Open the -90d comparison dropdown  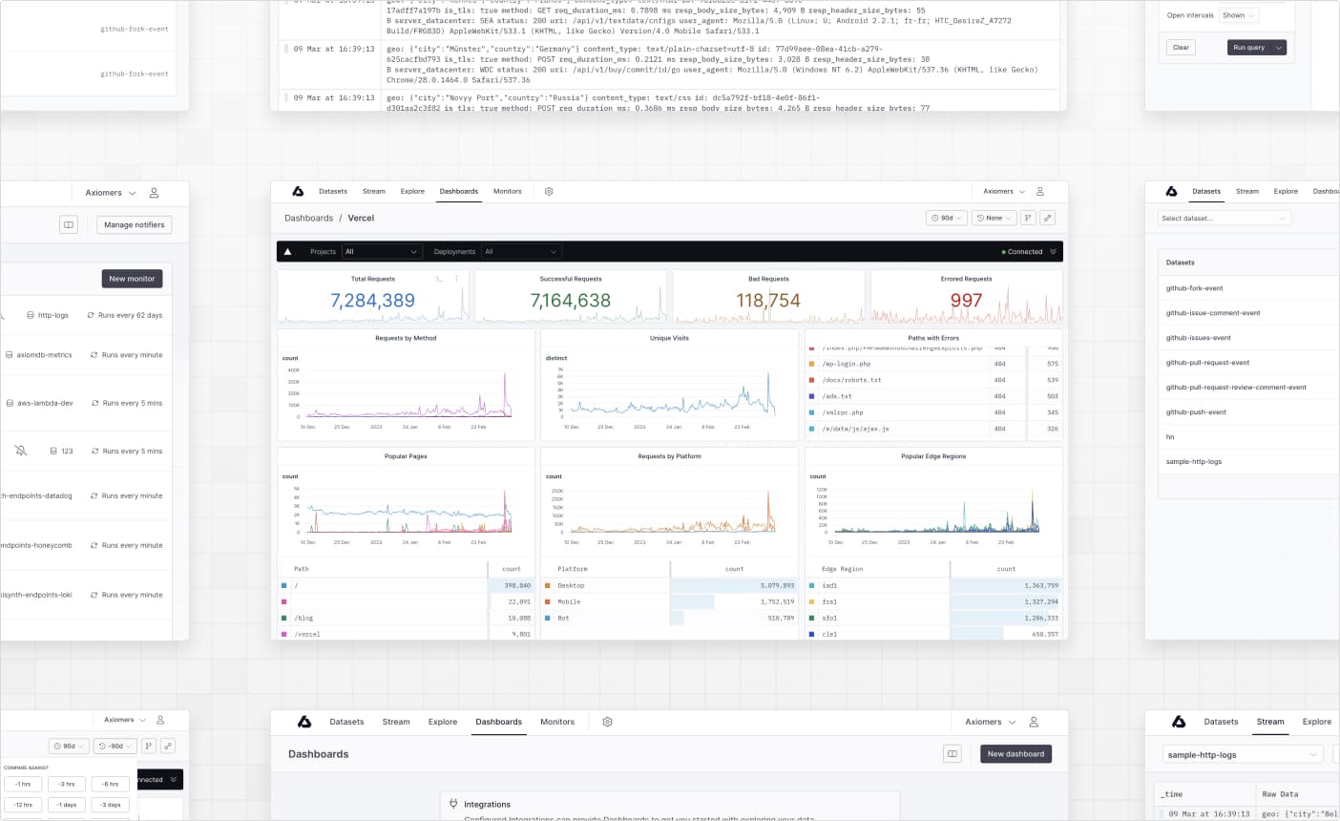tap(116, 746)
